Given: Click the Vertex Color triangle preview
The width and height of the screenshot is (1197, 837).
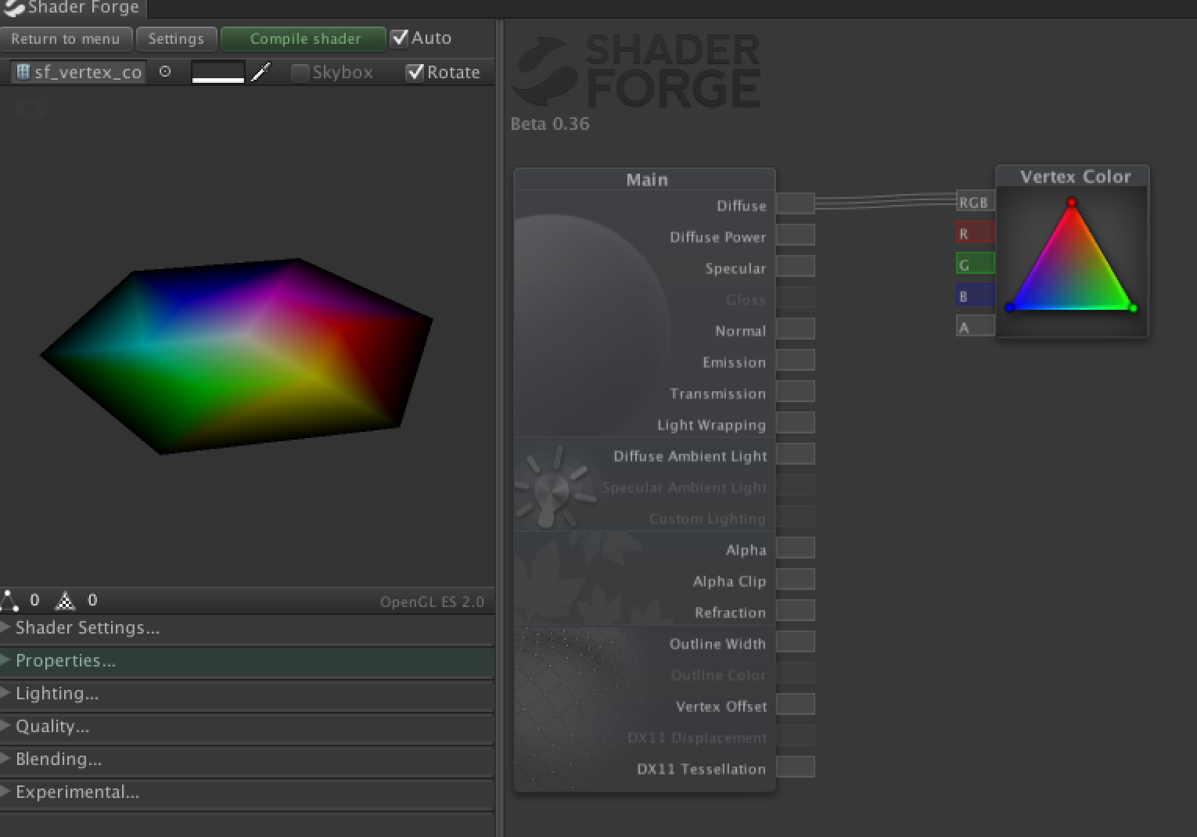Looking at the screenshot, I should pos(1072,261).
